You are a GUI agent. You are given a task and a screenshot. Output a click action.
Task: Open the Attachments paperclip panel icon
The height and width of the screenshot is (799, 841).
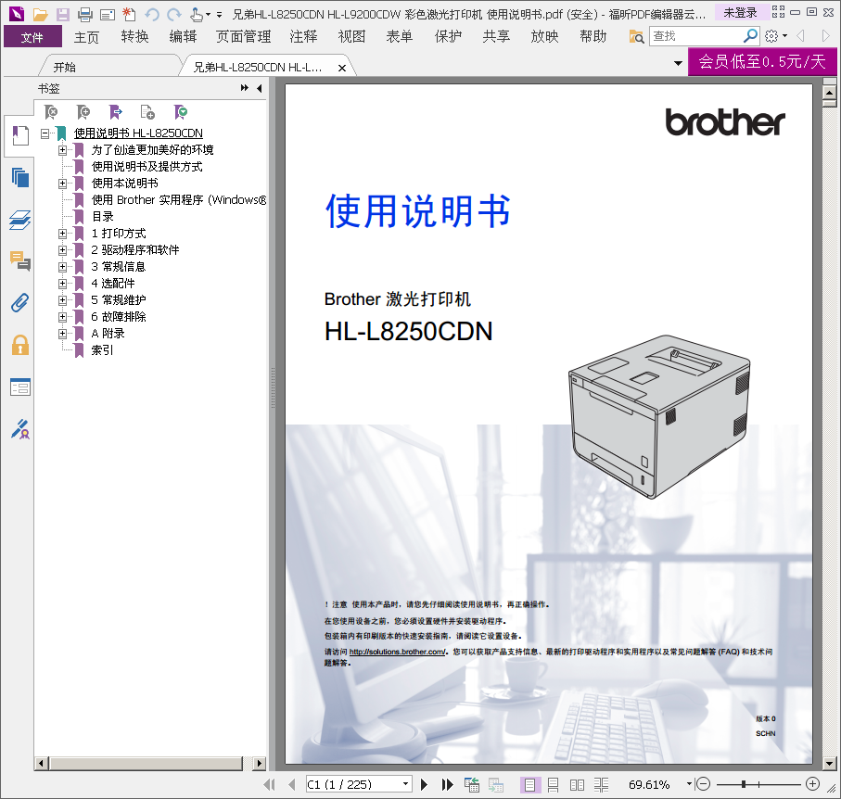click(19, 303)
